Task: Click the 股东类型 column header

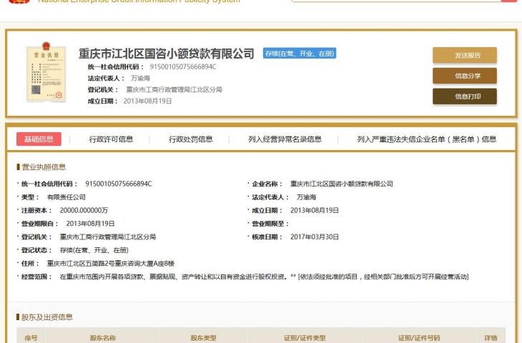Action: click(203, 338)
